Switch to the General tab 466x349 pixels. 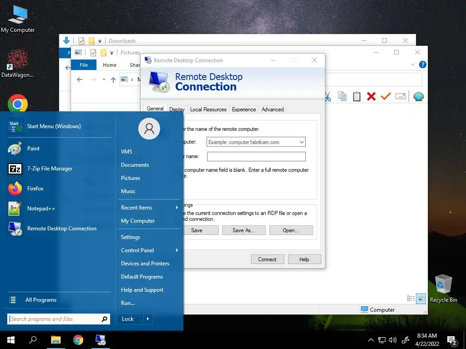[155, 109]
